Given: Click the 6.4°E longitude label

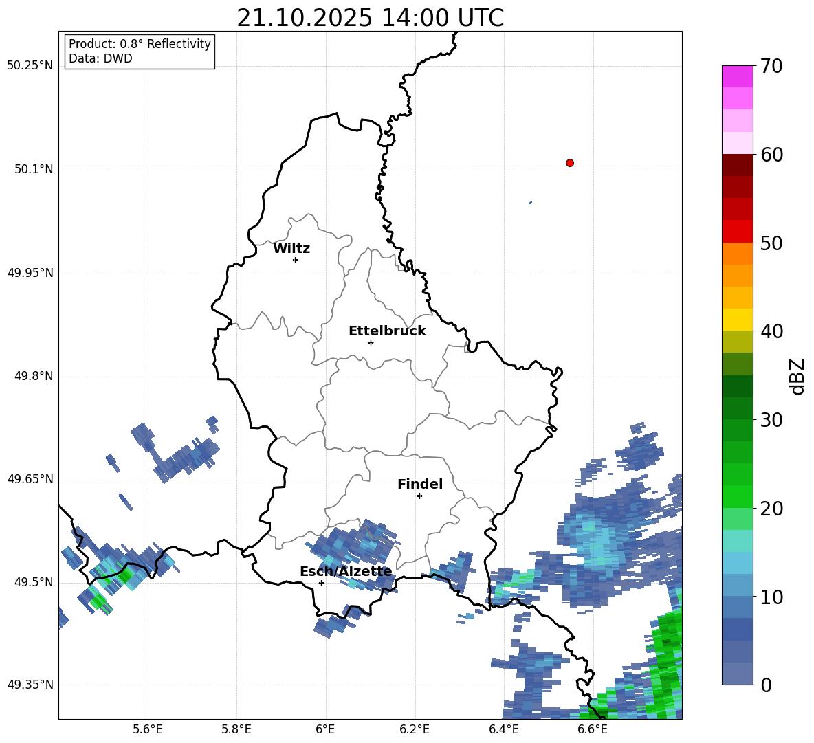Looking at the screenshot, I should 503,729.
